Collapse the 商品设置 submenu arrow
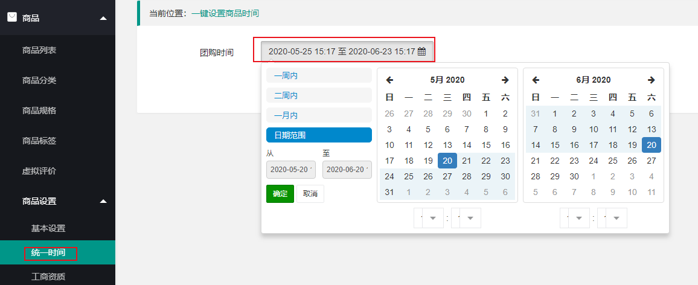The height and width of the screenshot is (285, 698). pos(103,201)
